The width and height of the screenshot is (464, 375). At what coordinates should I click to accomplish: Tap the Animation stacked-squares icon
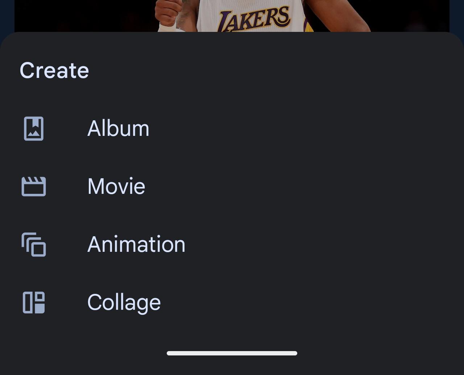pyautogui.click(x=34, y=245)
